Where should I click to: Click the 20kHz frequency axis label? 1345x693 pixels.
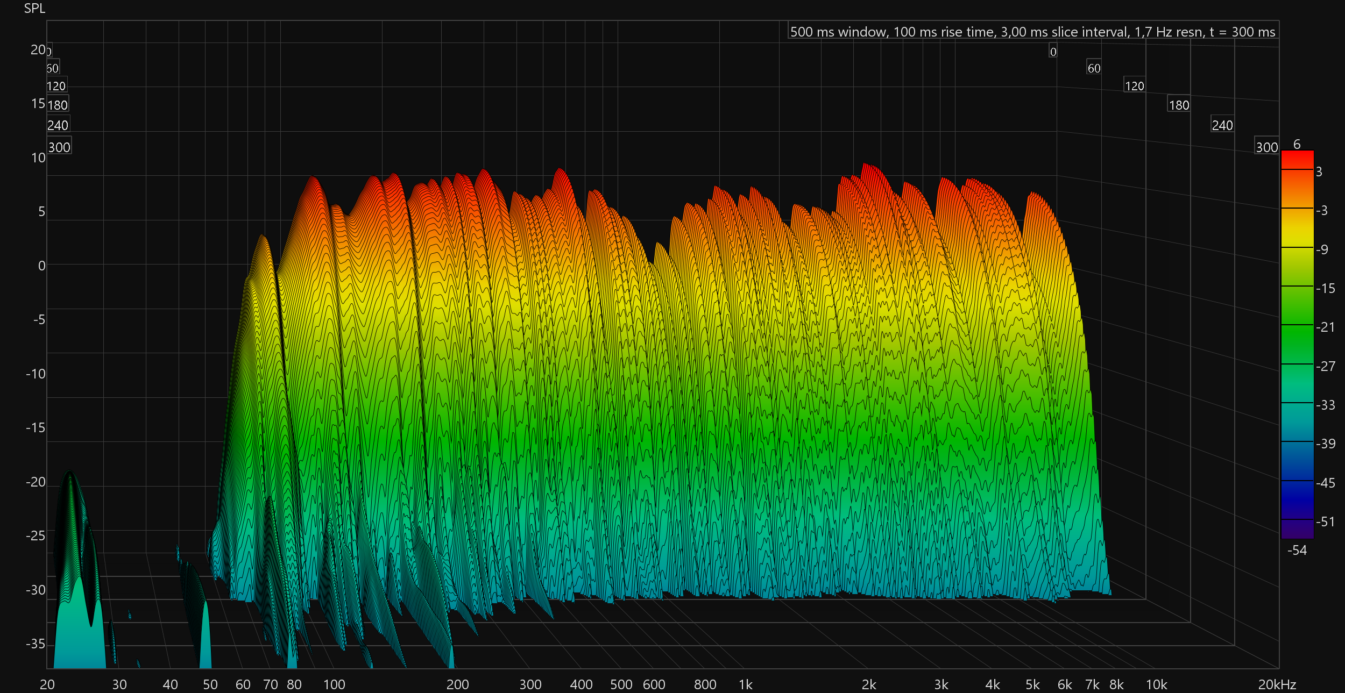coord(1277,684)
